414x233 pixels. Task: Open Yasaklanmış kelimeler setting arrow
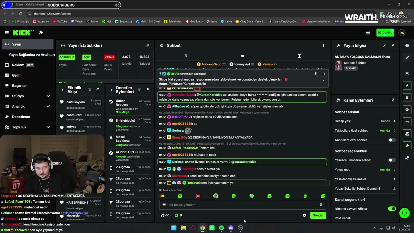coord(394,179)
